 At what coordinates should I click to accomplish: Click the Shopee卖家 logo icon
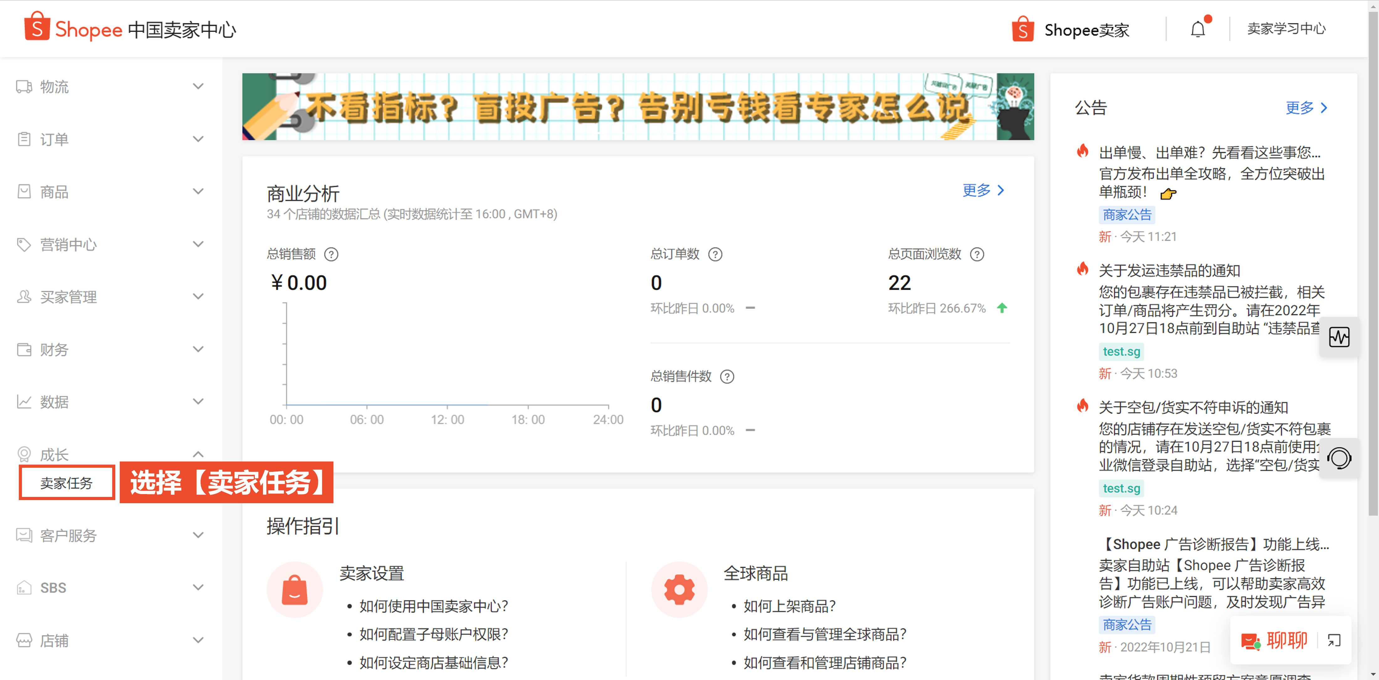coord(1022,29)
